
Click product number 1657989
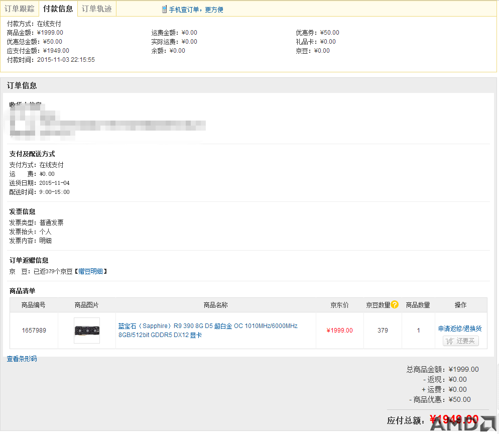coord(34,331)
